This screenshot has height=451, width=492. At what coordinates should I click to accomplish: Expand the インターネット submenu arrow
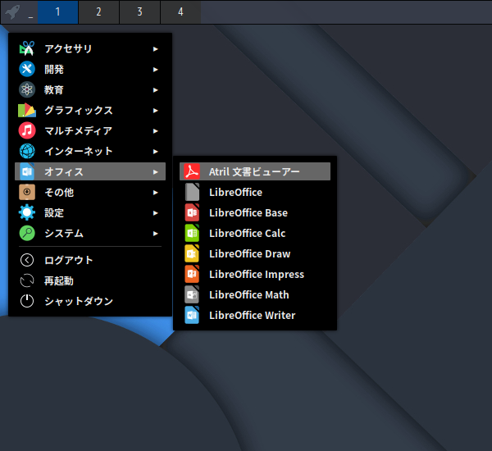[x=155, y=152]
